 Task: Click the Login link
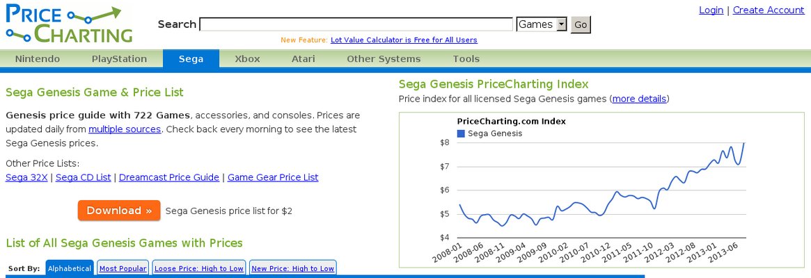(711, 10)
